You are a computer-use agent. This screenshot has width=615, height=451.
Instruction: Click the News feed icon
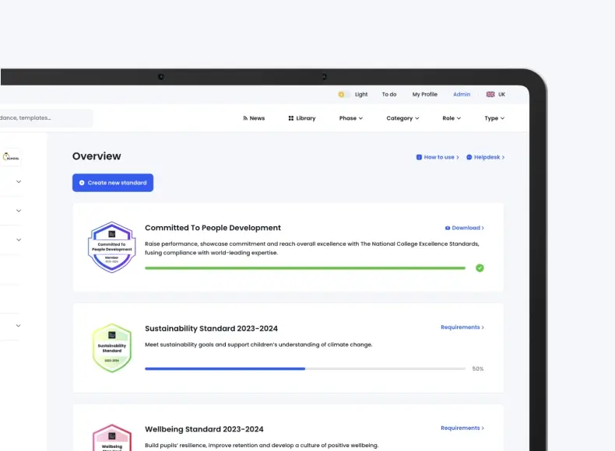coord(245,118)
